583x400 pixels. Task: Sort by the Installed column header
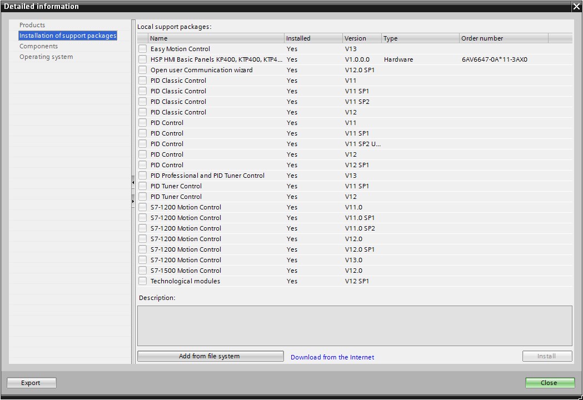tap(313, 38)
